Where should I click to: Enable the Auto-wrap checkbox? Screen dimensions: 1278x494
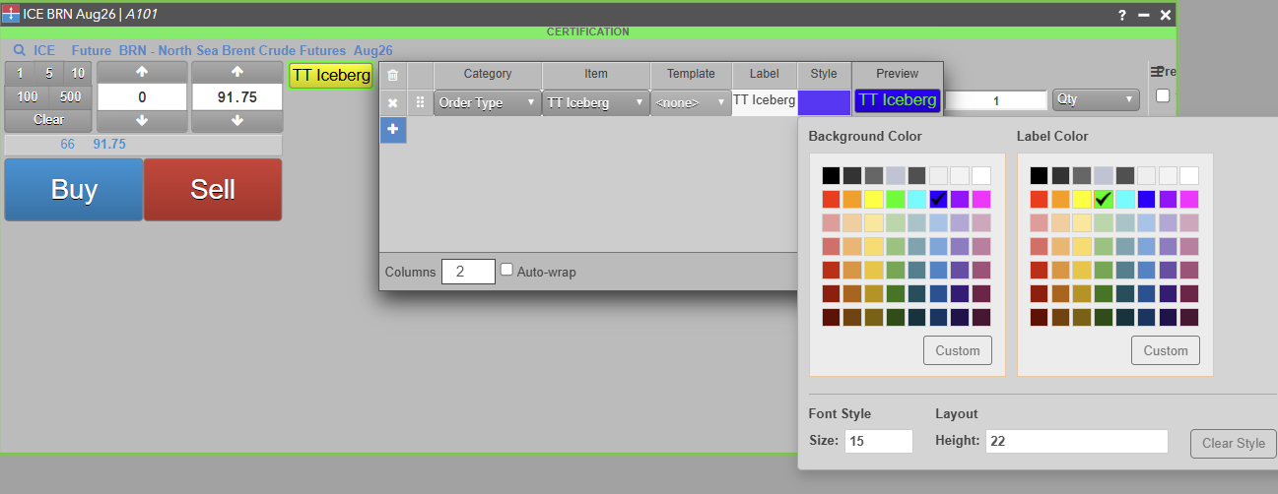tap(506, 271)
